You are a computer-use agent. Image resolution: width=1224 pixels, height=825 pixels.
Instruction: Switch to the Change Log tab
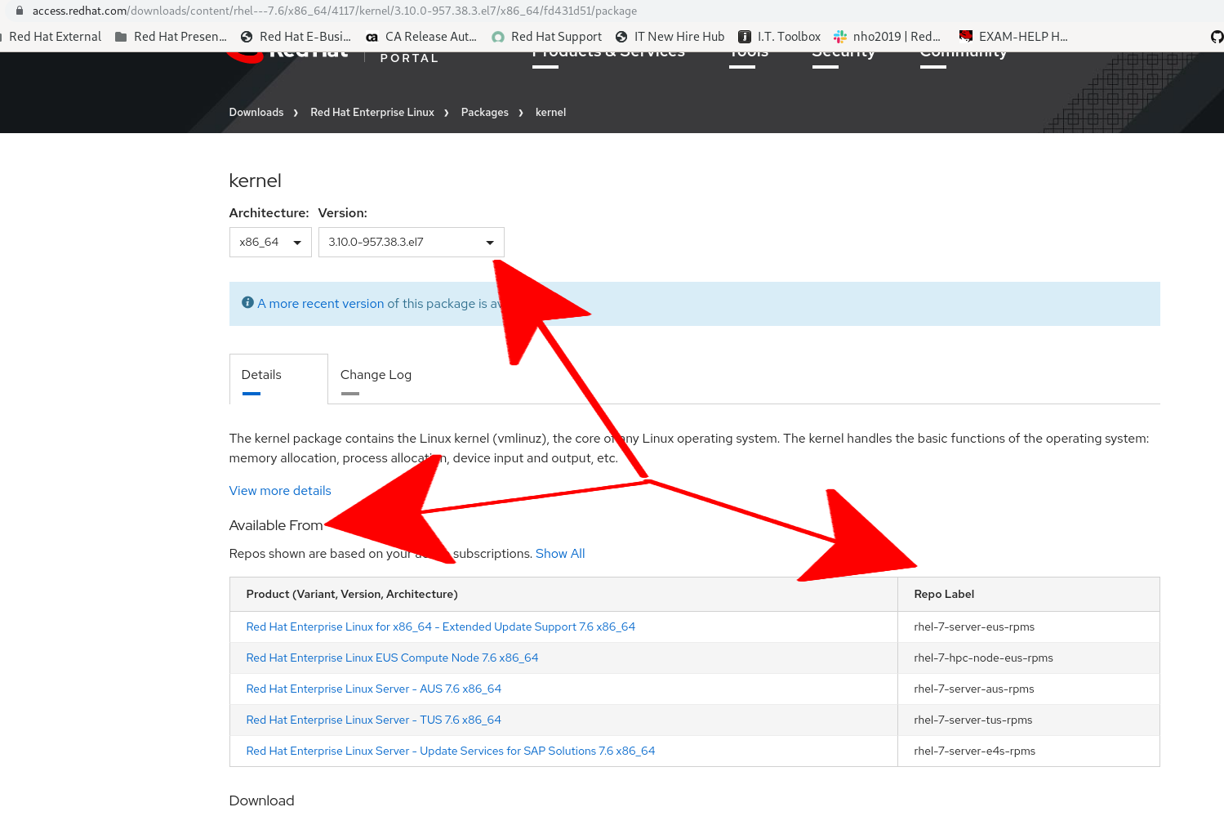coord(376,375)
